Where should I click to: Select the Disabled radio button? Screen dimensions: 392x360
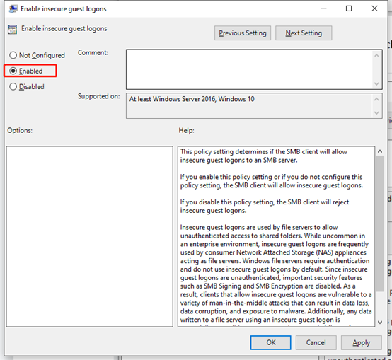coord(27,87)
